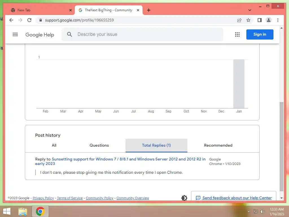The height and width of the screenshot is (217, 289).
Task: Click the Google Chrome 1/10/2023 label
Action: pos(225,161)
